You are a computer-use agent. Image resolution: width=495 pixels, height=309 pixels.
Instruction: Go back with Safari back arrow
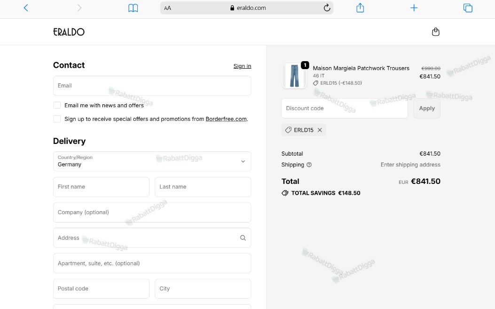(x=26, y=8)
